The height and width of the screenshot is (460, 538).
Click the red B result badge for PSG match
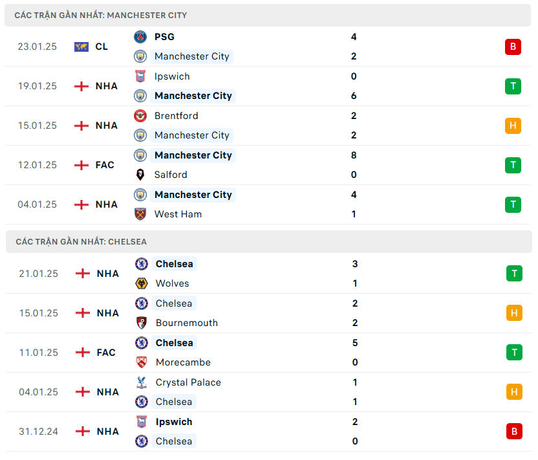click(x=513, y=47)
